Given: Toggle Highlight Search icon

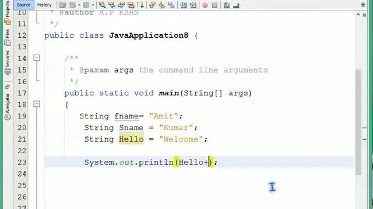Looking at the screenshot, I should [x=131, y=5].
